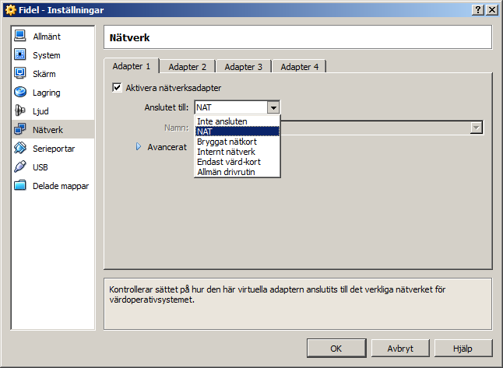
Task: Pick Internt nätverk in dropdown list
Action: coord(227,152)
